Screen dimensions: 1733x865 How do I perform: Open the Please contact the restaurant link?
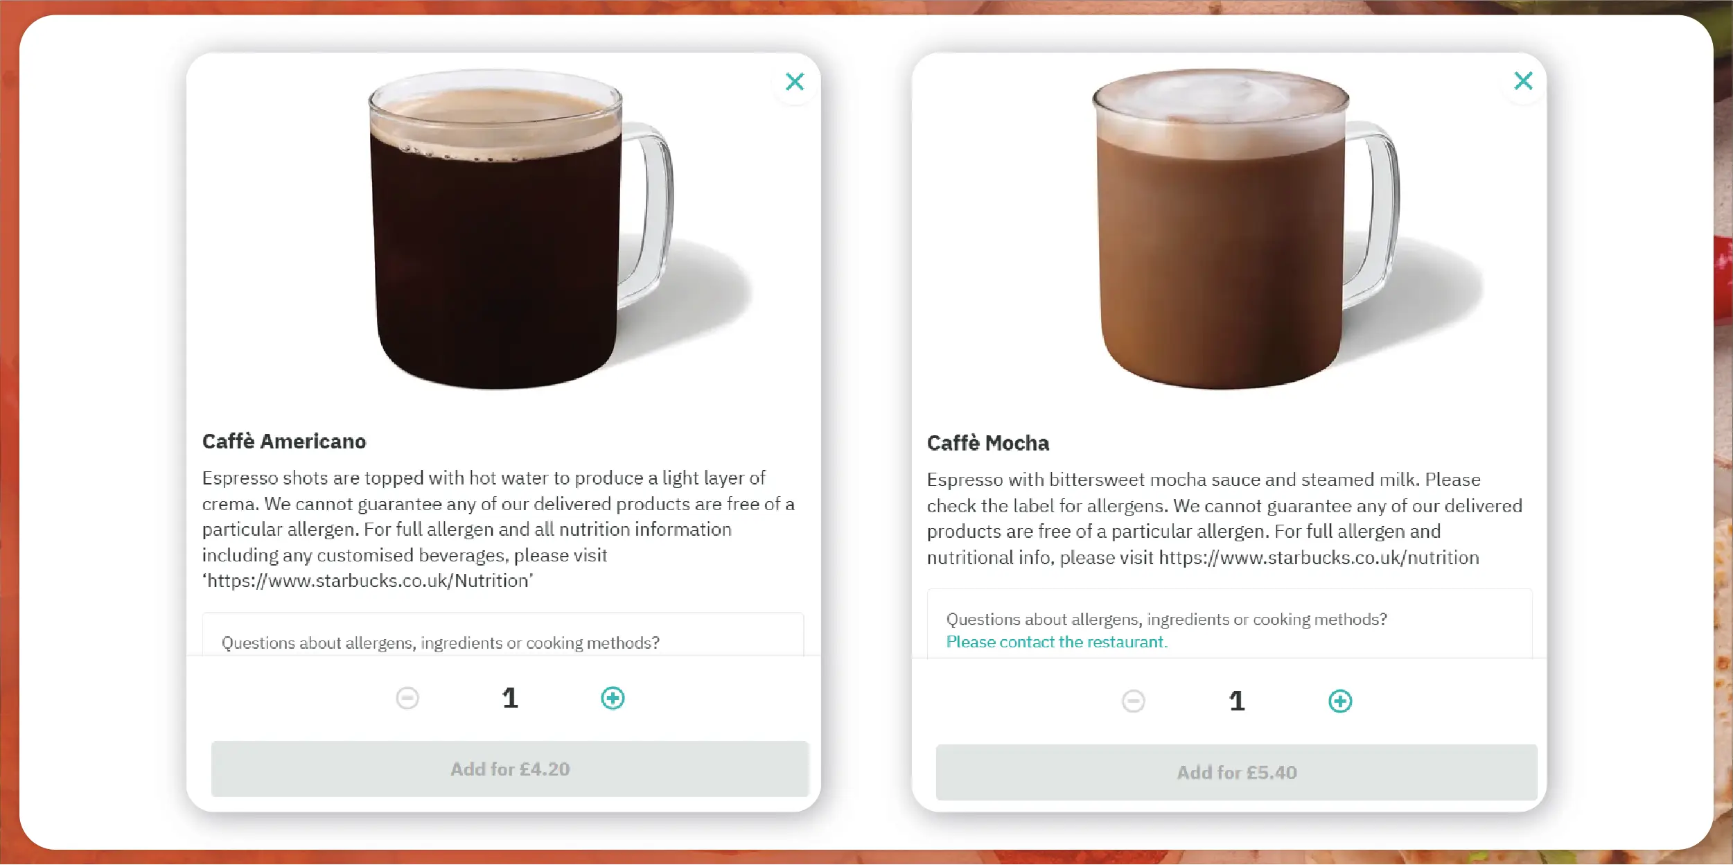coord(1057,642)
